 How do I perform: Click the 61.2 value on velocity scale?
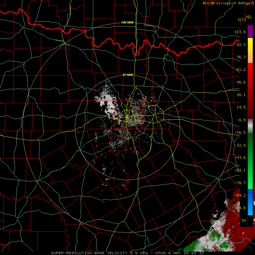241,70
